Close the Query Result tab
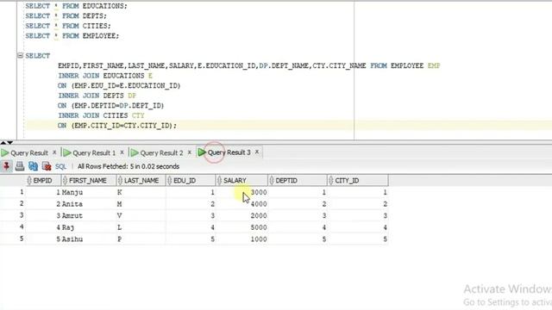Viewport: 552px width, 310px height. pos(54,152)
